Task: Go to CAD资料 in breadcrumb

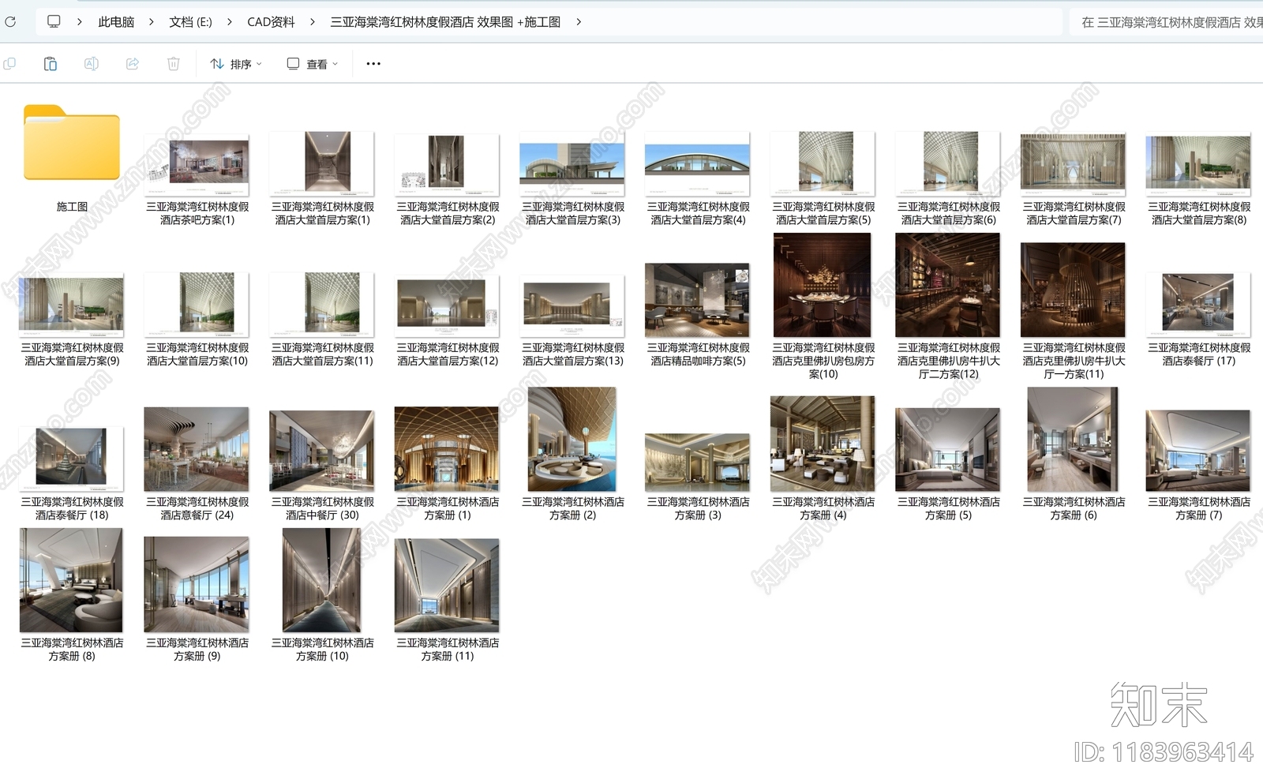Action: (271, 22)
